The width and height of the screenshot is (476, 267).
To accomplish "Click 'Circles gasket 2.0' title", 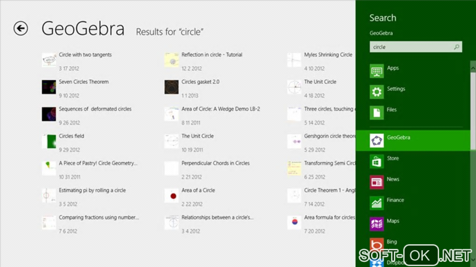I will [200, 82].
